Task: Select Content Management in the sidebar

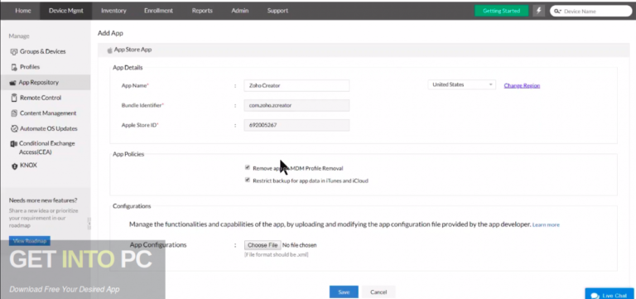Action: tap(48, 113)
